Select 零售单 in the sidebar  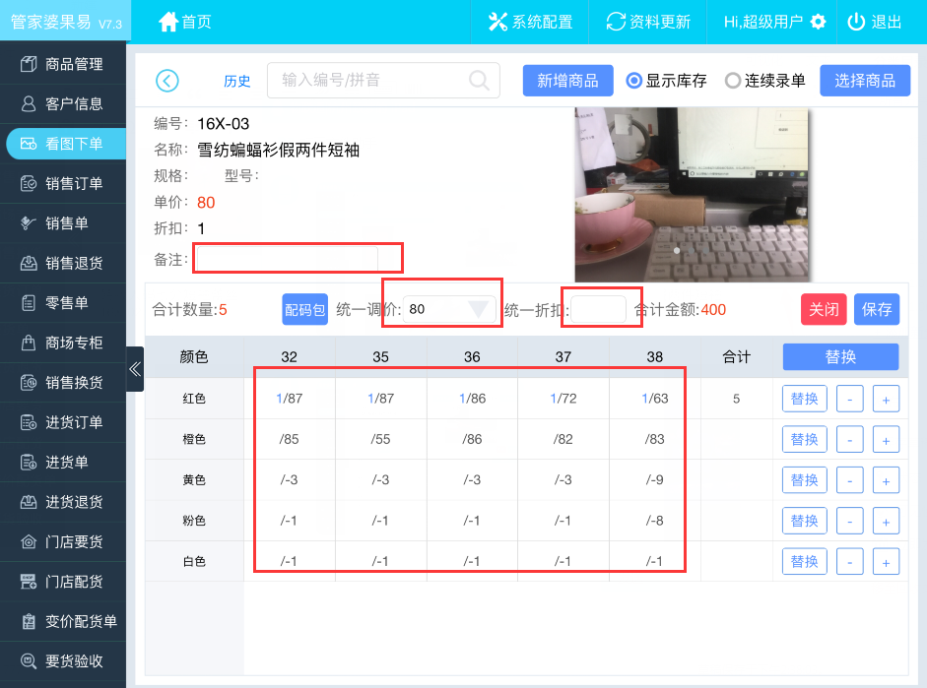(x=63, y=303)
